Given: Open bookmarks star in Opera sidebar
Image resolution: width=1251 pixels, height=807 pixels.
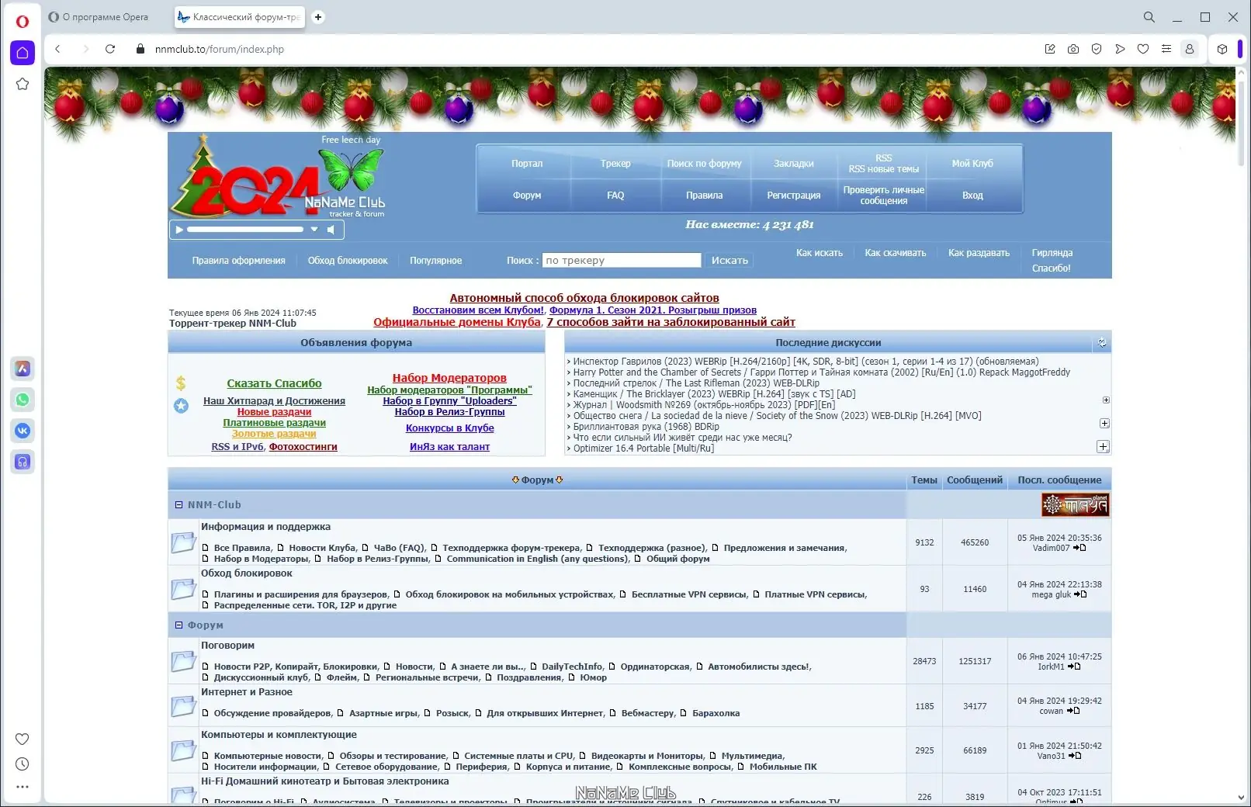Looking at the screenshot, I should pos(23,84).
